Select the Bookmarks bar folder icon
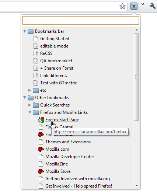The height and width of the screenshot is (192, 157). (31, 31)
